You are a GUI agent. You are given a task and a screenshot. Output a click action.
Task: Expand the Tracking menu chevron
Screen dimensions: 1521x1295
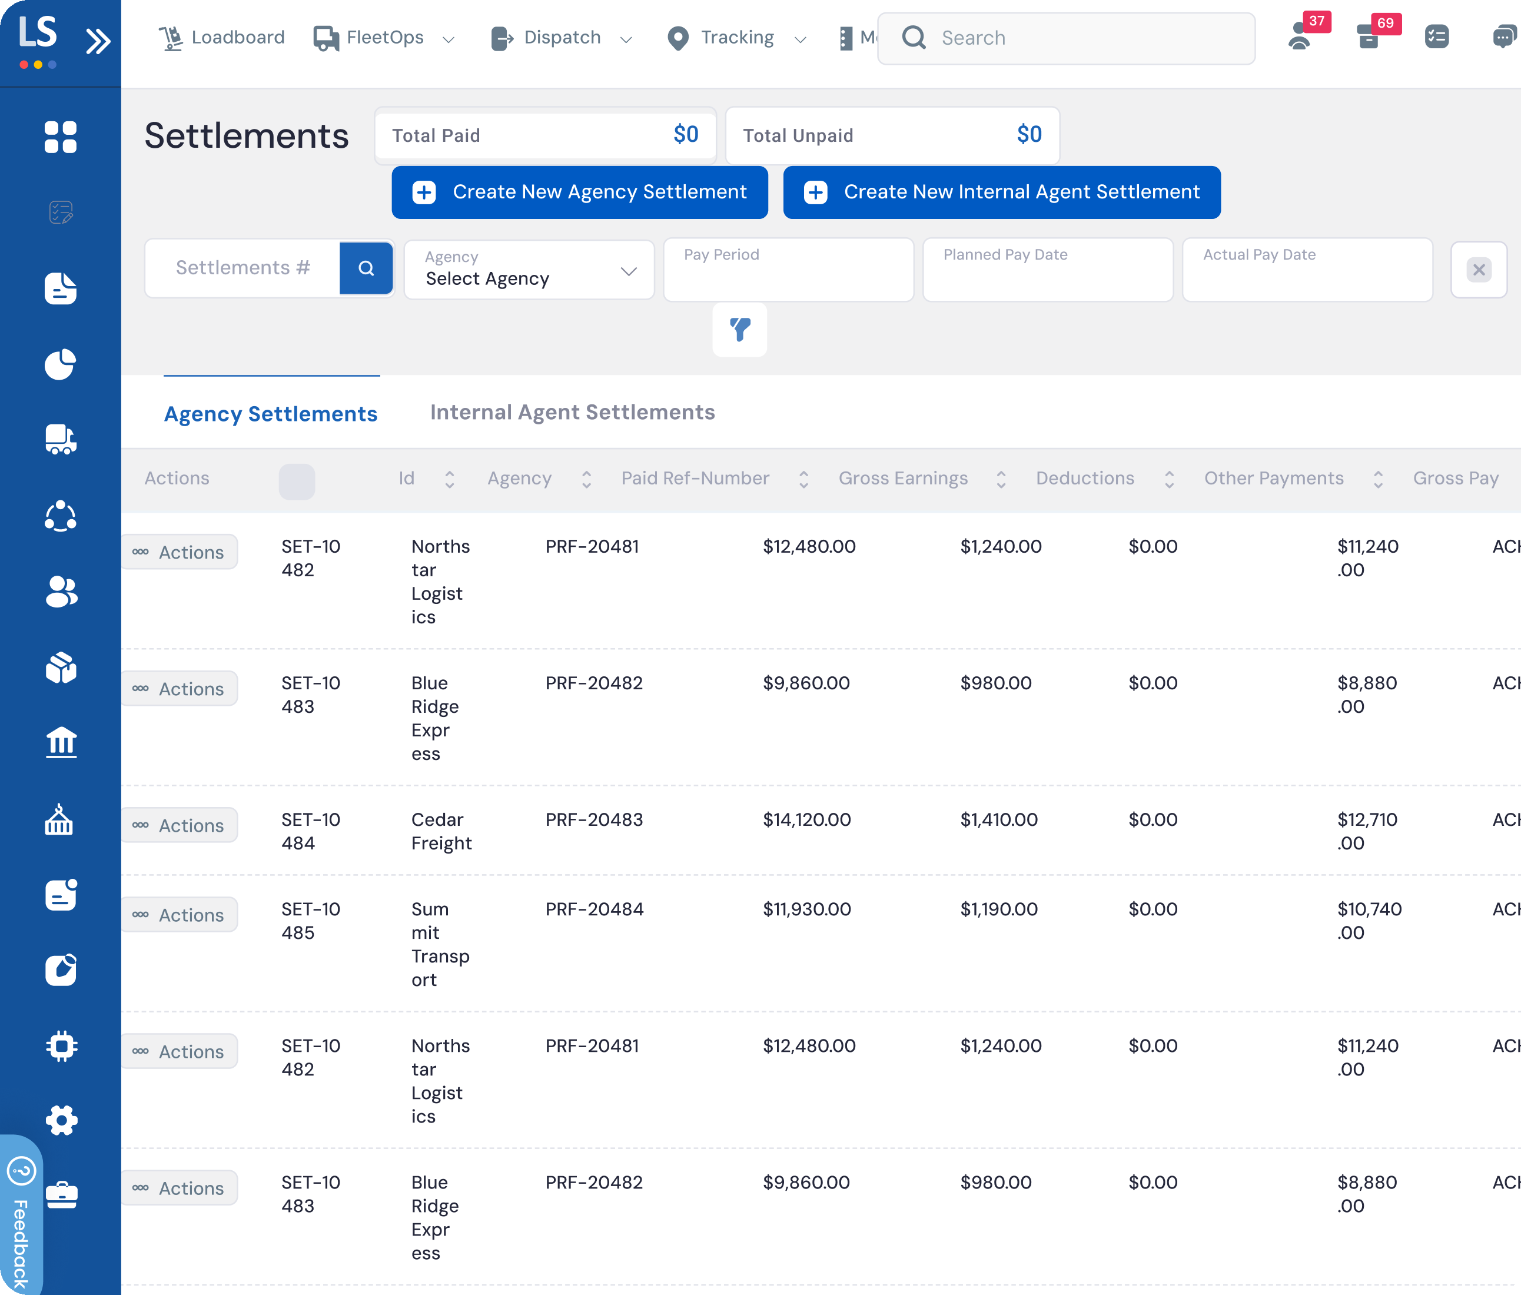point(801,39)
